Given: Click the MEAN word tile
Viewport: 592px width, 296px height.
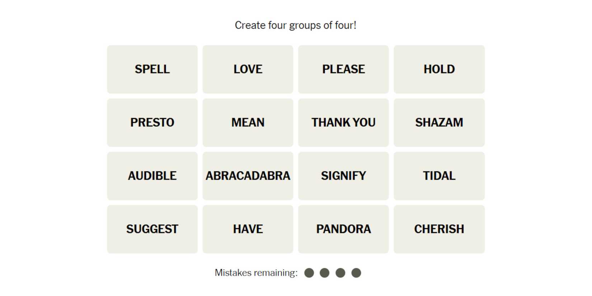Looking at the screenshot, I should 248,122.
